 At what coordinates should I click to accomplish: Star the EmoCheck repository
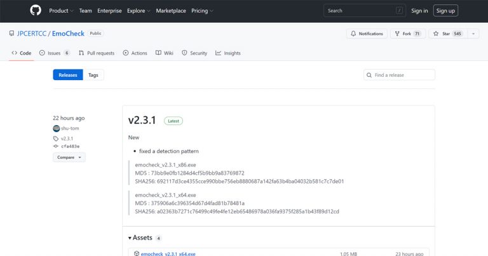(447, 34)
